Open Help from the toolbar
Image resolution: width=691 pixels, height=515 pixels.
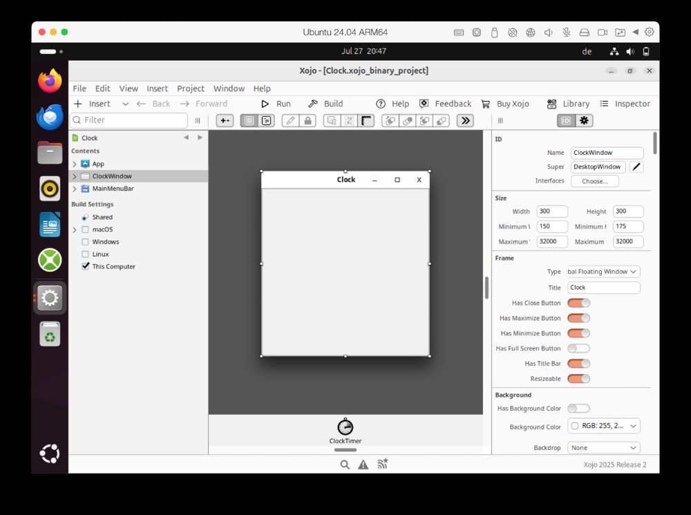coord(392,104)
